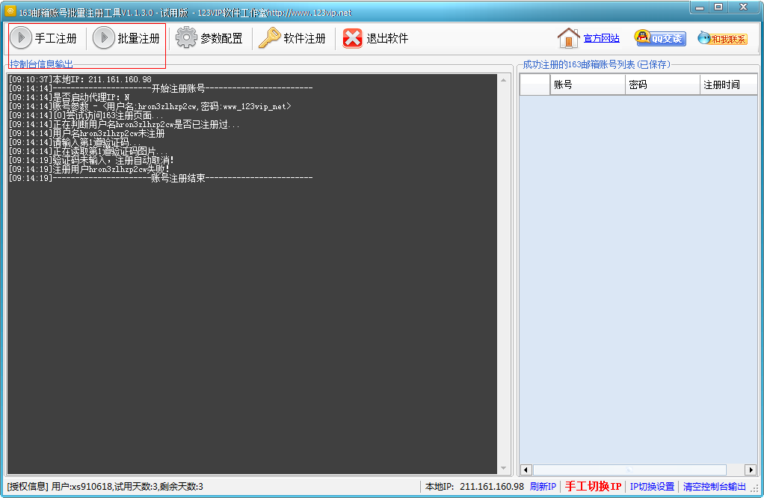Click log line 账号注册结束
Screen dimensions: 764x498
coord(161,179)
